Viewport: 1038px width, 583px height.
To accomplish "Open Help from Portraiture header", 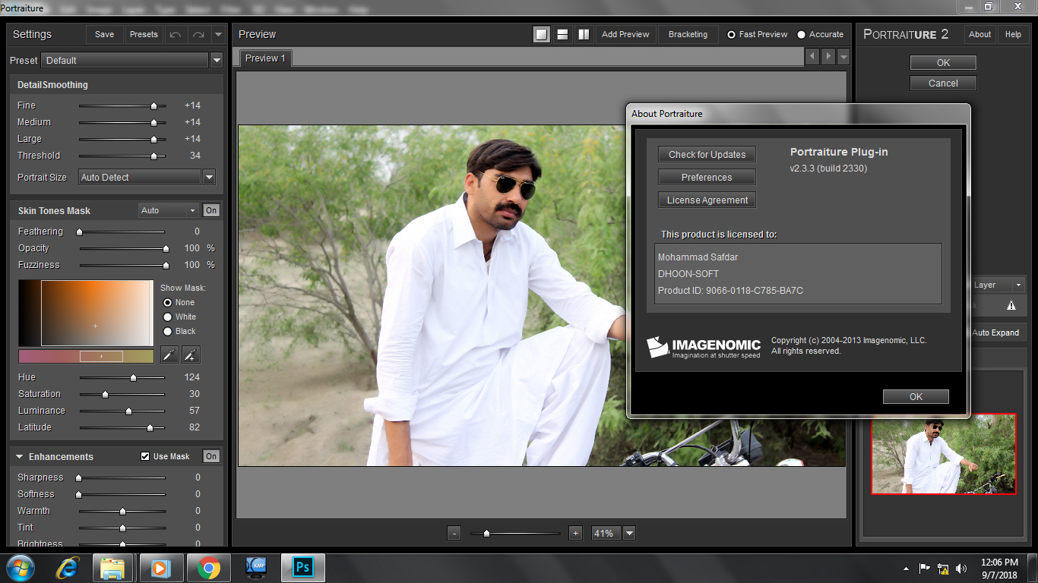I will click(1013, 34).
